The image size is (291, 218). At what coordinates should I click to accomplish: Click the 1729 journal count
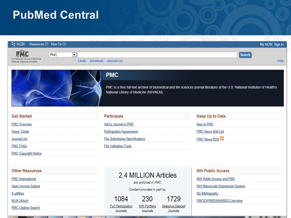point(173,199)
